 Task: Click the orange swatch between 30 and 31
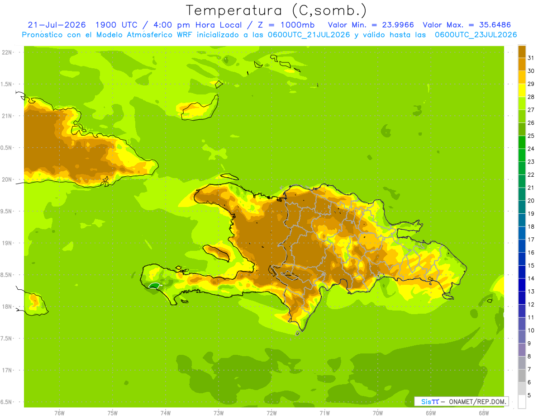point(522,64)
